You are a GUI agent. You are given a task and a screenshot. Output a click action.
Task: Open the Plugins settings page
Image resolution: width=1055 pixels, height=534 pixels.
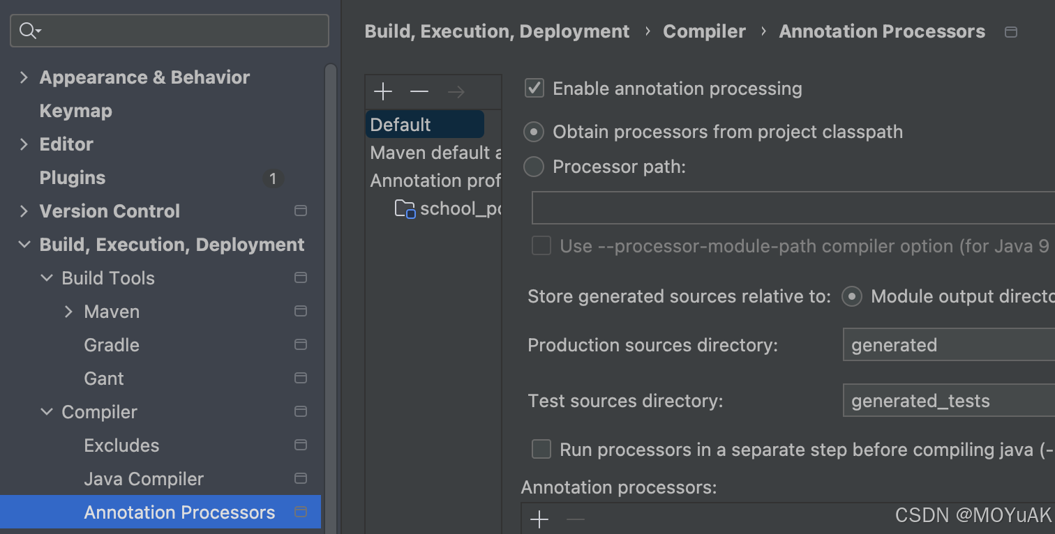coord(73,178)
